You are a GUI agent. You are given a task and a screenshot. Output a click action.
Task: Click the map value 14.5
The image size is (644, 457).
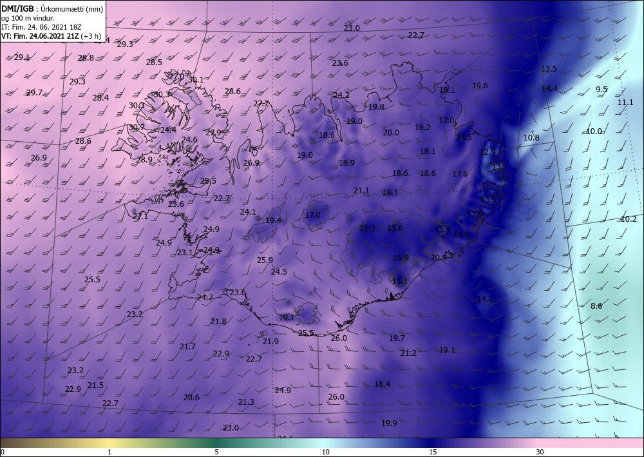click(x=464, y=137)
